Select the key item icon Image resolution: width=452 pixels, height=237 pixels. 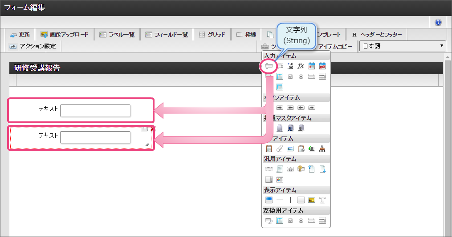[301, 169]
